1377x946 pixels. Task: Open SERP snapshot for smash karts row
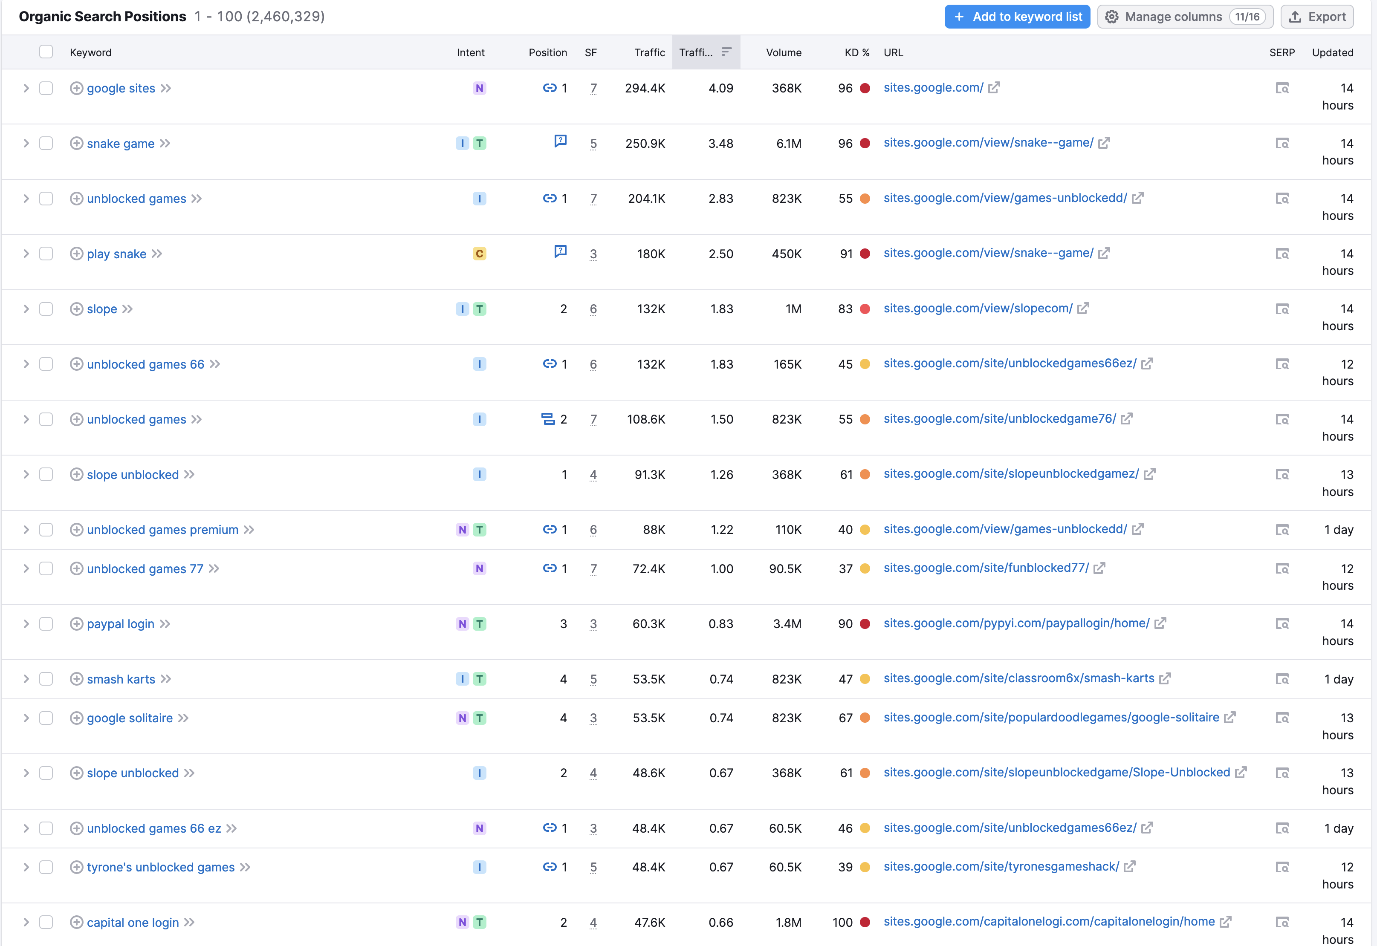pyautogui.click(x=1282, y=679)
